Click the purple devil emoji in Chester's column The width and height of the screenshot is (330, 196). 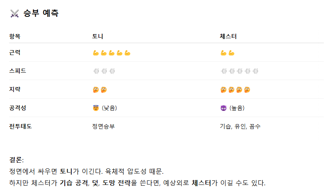pos(223,108)
